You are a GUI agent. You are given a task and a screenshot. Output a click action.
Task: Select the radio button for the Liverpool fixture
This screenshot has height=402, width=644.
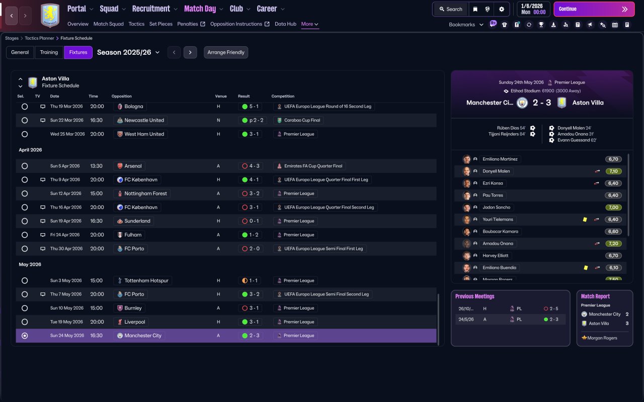pyautogui.click(x=25, y=322)
